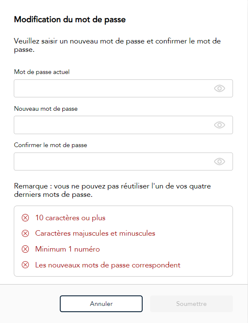Reveal the confirm password field via eye icon
248x323 pixels.
pos(219,161)
